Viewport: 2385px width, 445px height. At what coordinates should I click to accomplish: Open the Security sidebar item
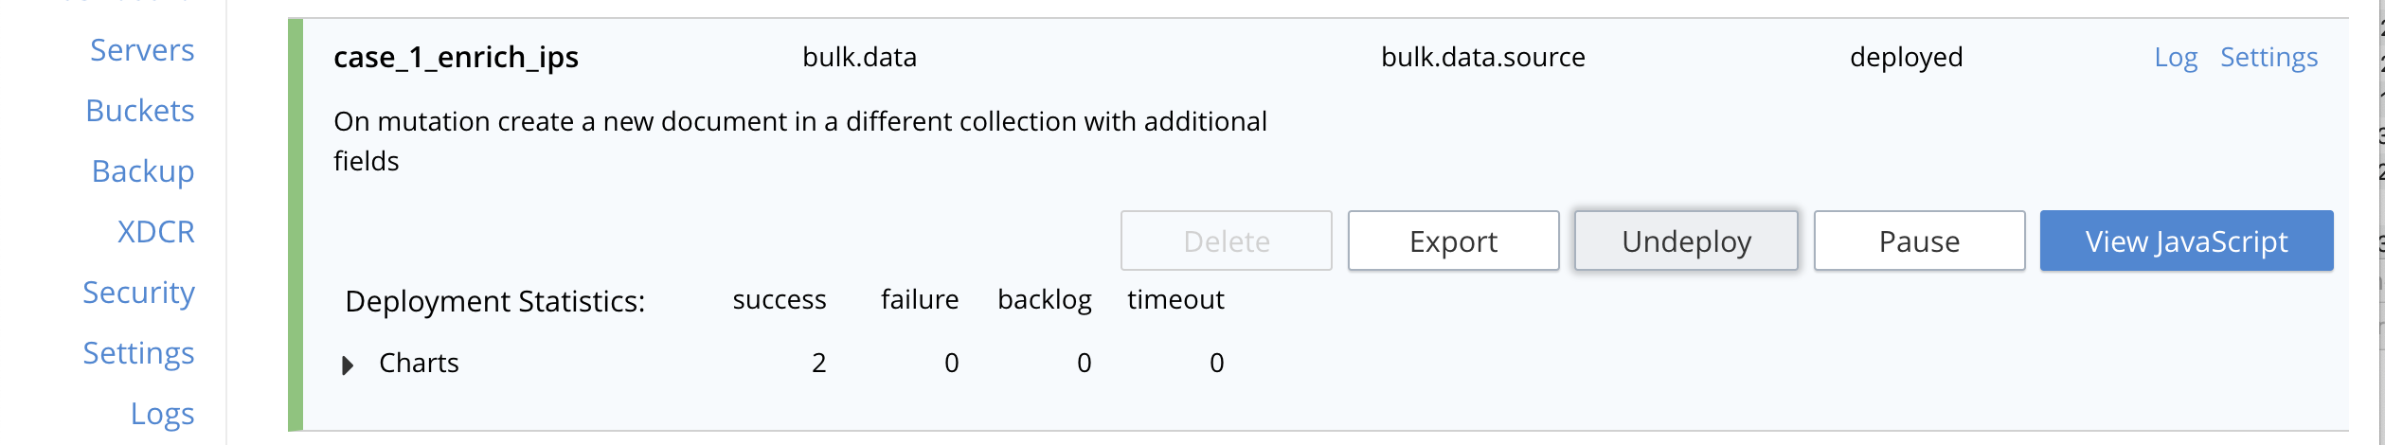(x=138, y=293)
